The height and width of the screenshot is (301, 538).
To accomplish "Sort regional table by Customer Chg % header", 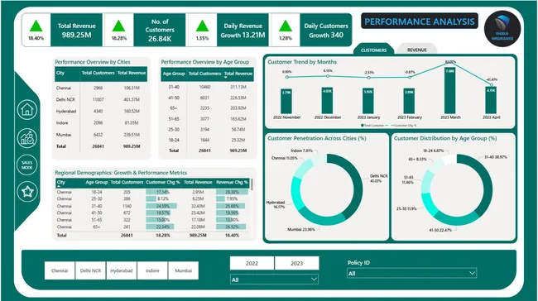I will (162, 182).
